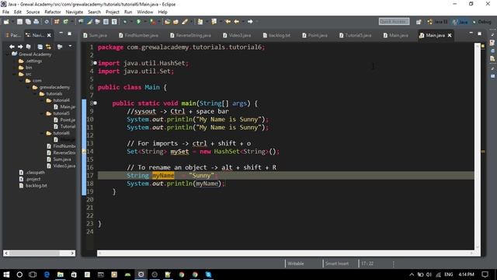
Task: Click the Forward navigation arrow in main toolbar
Action: pos(250,22)
